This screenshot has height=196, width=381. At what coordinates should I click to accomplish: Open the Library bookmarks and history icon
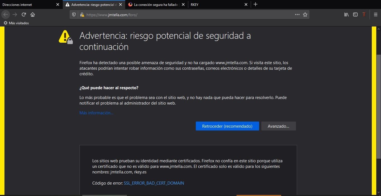(346, 14)
